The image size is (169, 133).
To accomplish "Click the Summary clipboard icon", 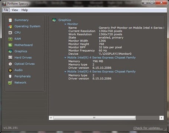I will tap(10, 20).
